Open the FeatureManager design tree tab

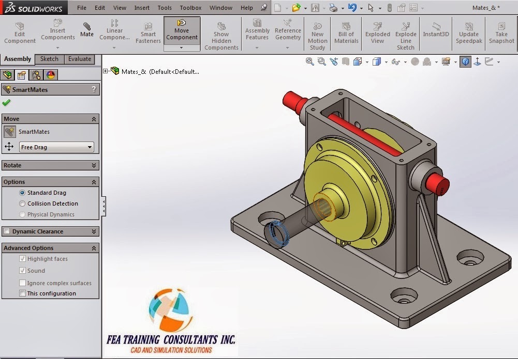click(8, 75)
